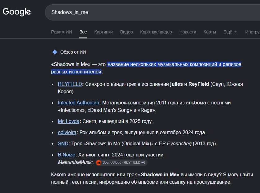The width and height of the screenshot is (260, 193).
Task: Click the italic text Everlasting
Action: [x=179, y=143]
